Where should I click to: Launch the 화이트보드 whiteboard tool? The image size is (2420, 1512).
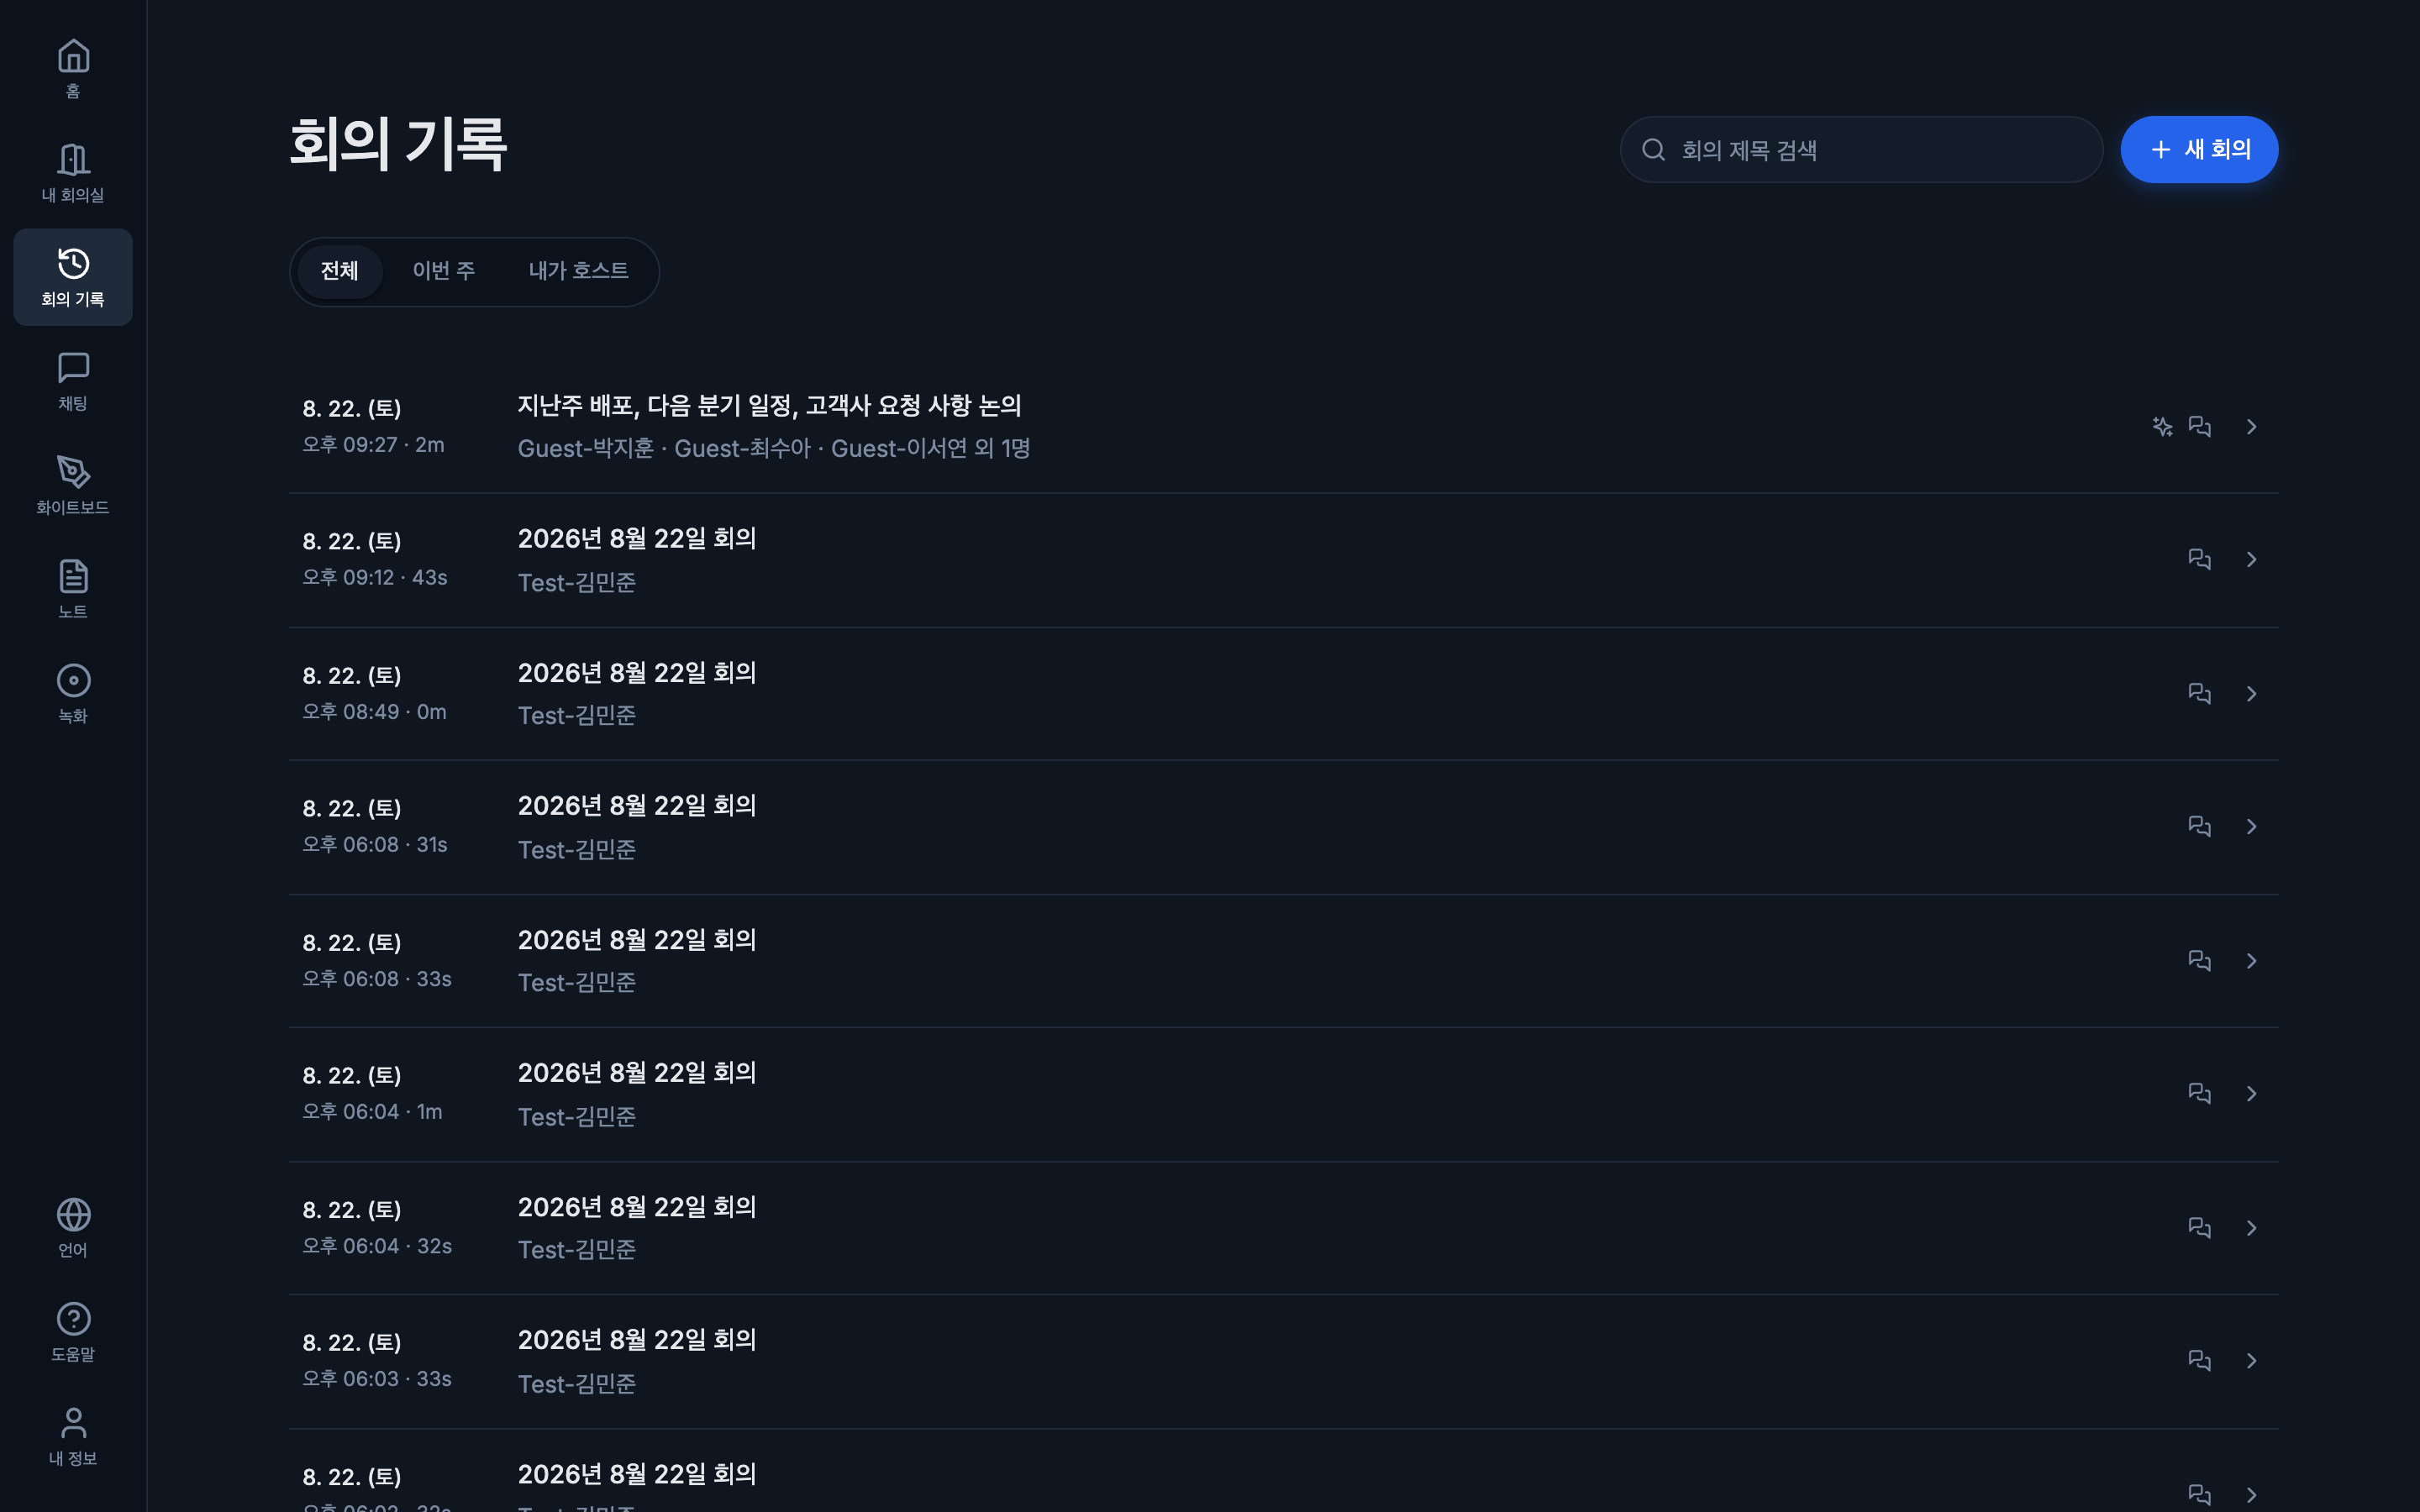pos(73,485)
